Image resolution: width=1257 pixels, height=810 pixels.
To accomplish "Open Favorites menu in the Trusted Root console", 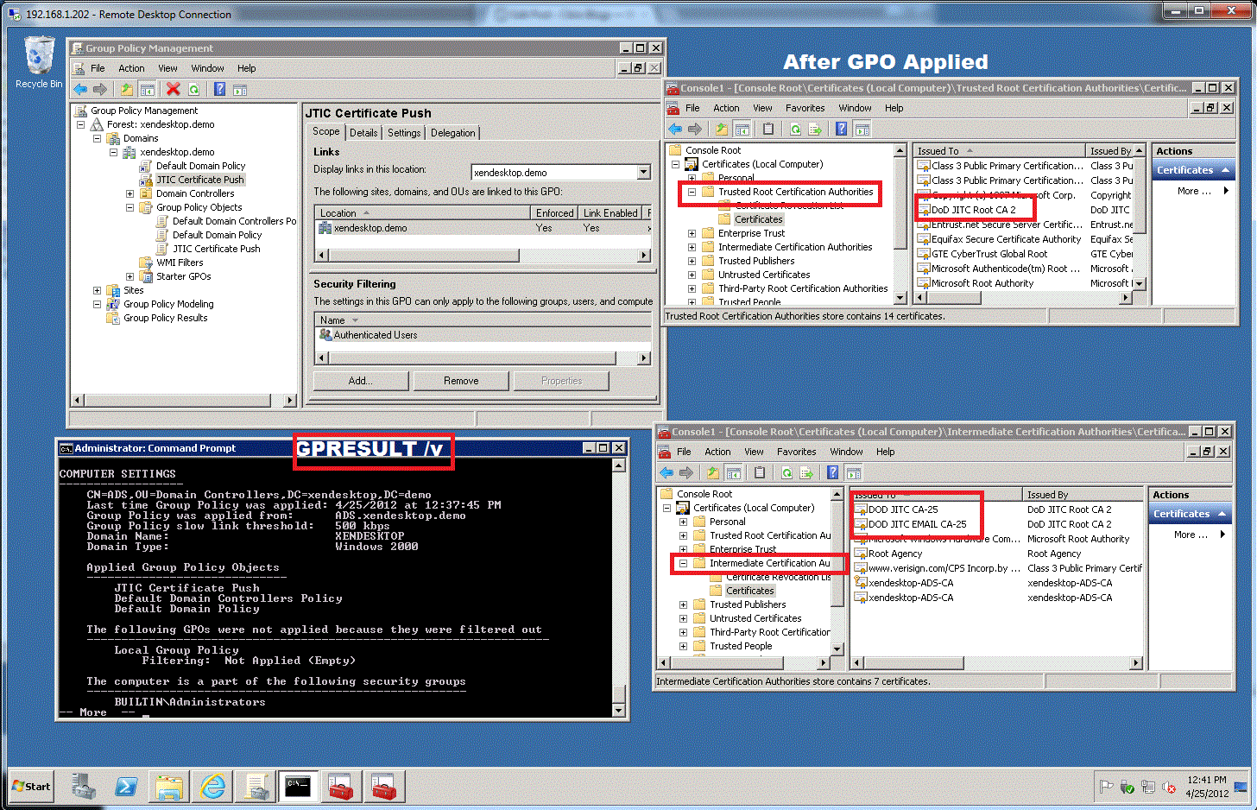I will pyautogui.click(x=805, y=108).
